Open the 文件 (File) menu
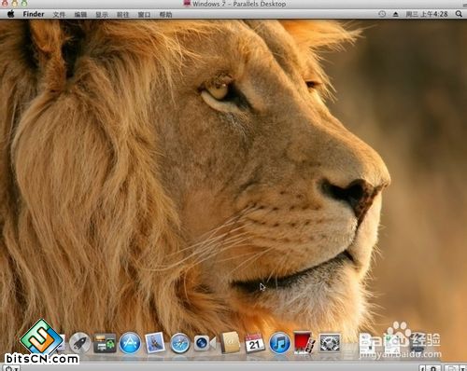467x371 pixels. coord(59,14)
